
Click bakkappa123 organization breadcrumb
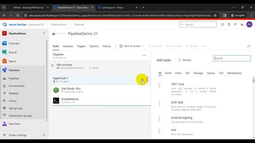pos(36,25)
